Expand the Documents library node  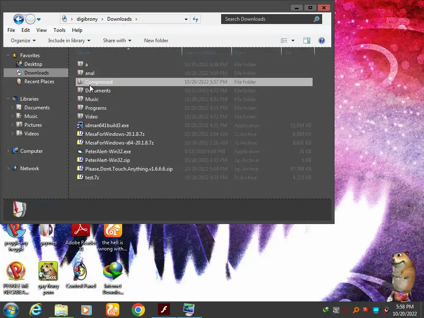pos(12,108)
